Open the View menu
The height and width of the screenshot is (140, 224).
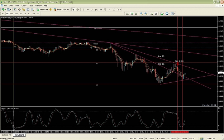click(x=11, y=6)
